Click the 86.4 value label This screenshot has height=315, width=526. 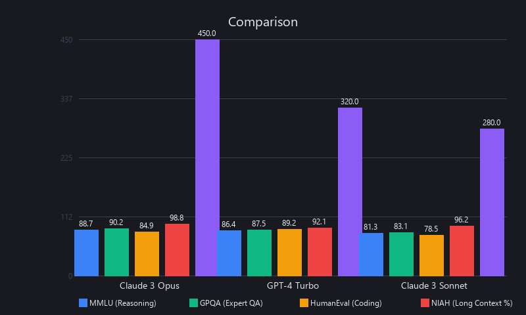pos(228,224)
